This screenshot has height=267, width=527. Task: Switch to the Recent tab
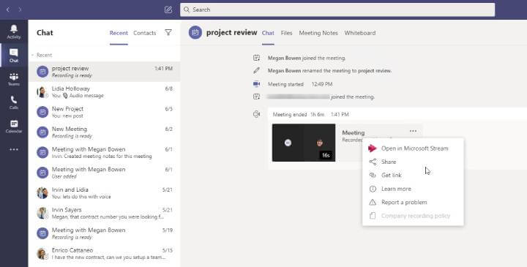119,33
